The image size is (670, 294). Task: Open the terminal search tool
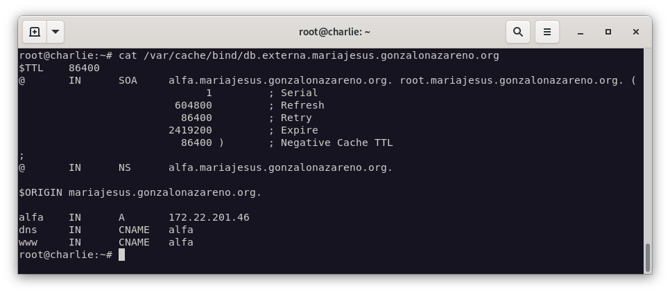tap(518, 32)
